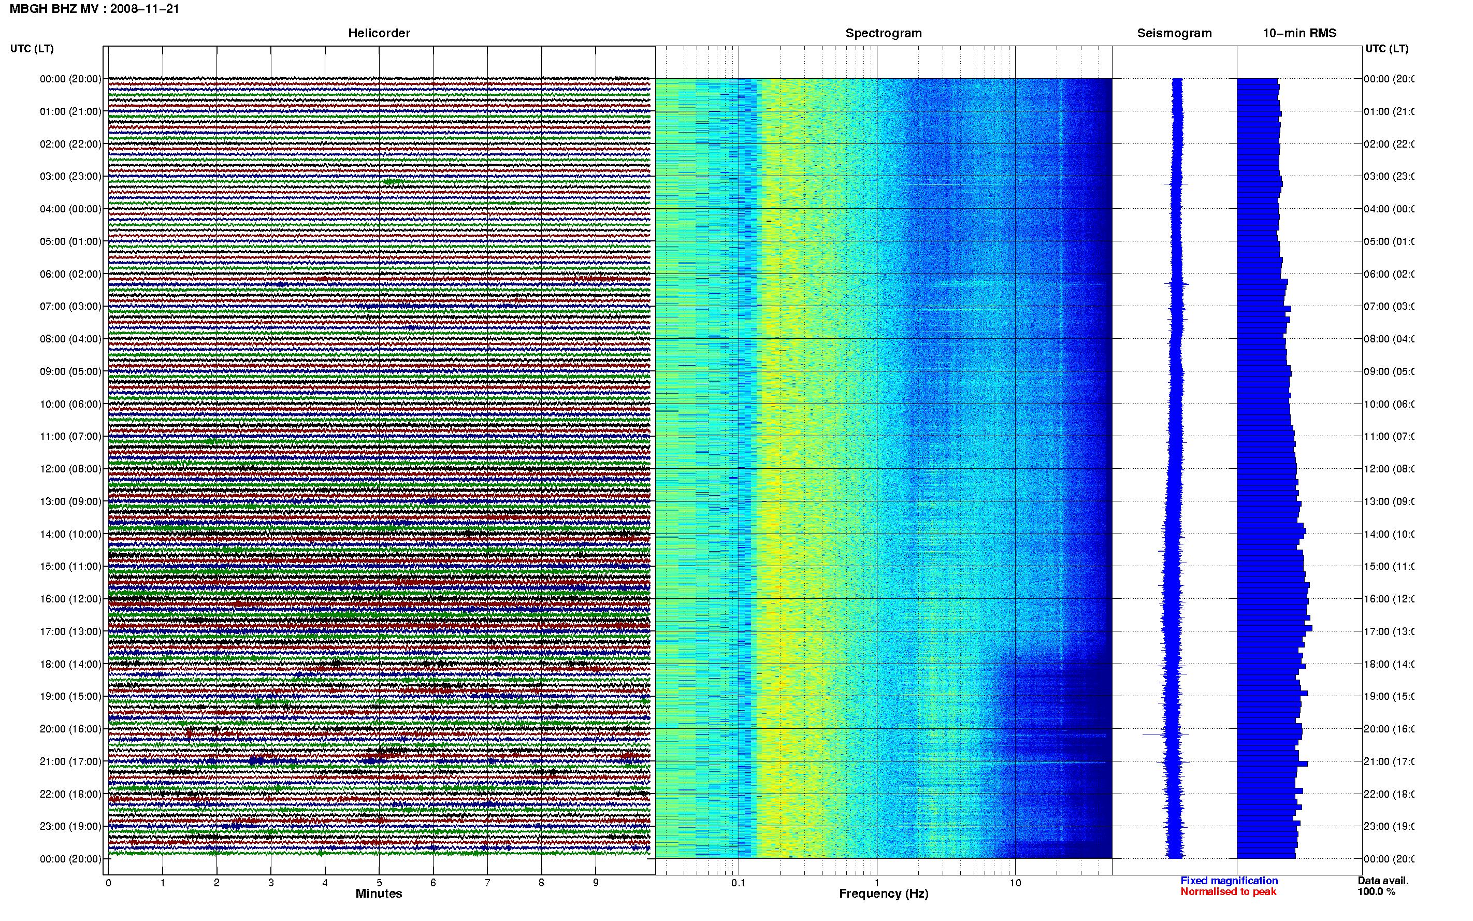Select the 05:00 (01:00) time label
This screenshot has height=921, width=1473.
point(70,241)
